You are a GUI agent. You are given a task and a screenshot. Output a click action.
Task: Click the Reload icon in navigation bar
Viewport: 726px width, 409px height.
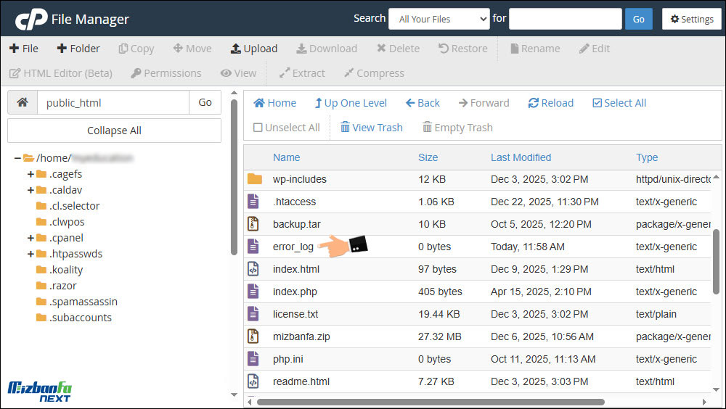point(534,103)
